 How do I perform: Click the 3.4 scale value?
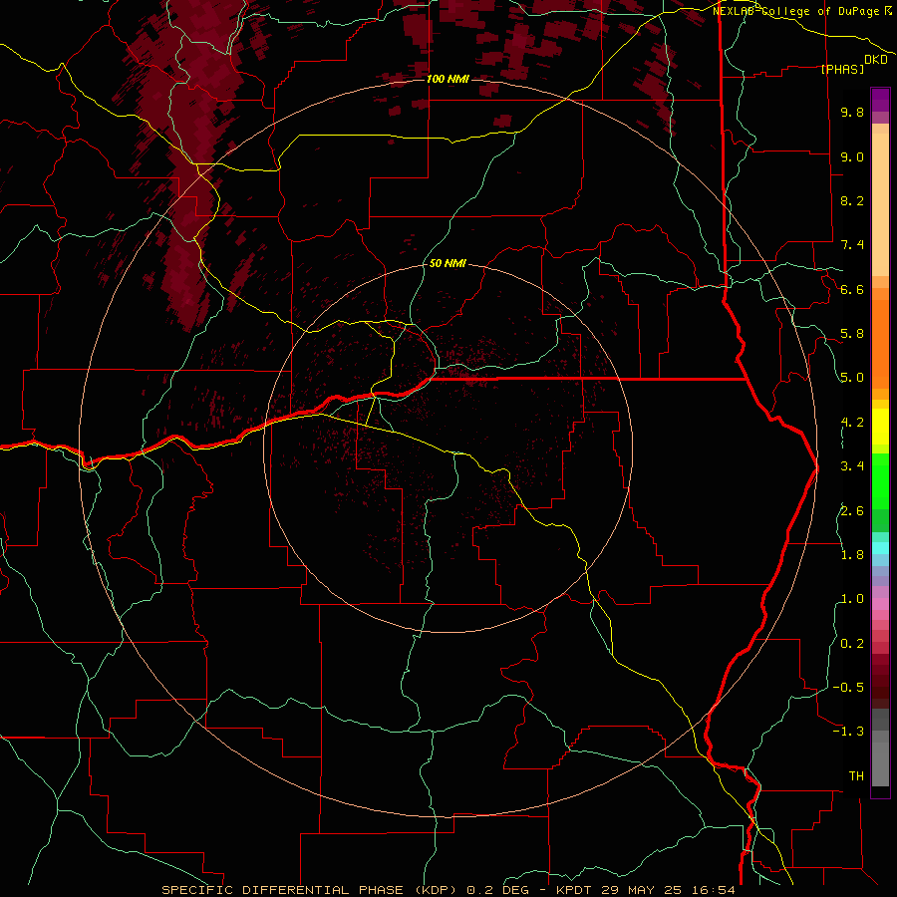[x=852, y=466]
